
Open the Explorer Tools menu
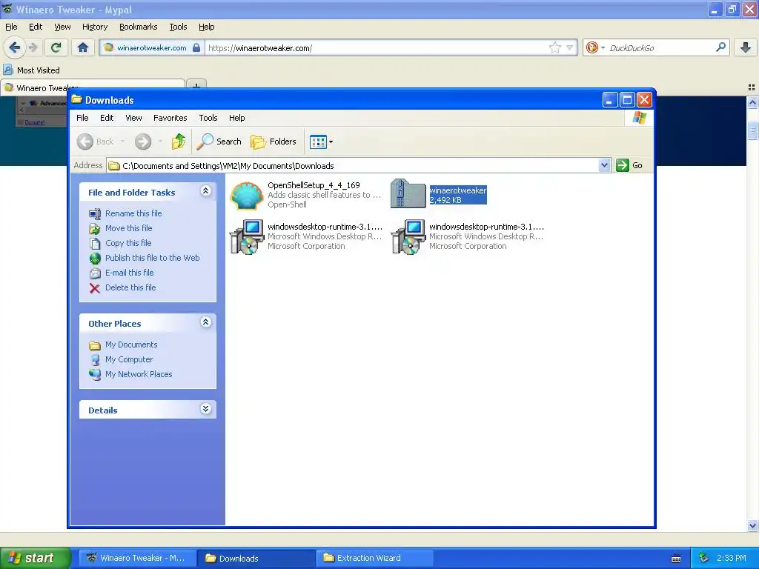208,118
